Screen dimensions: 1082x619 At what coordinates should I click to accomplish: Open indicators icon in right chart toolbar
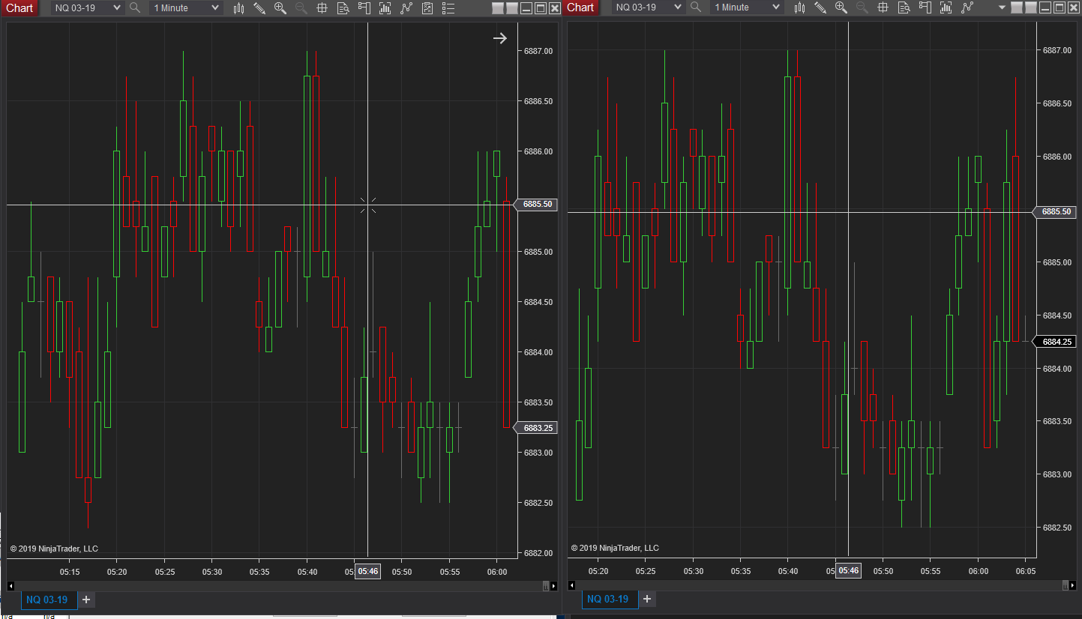tap(946, 7)
